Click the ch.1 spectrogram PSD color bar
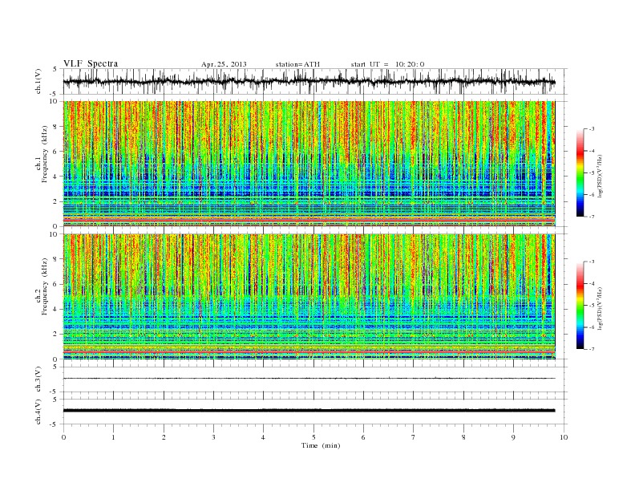 [x=580, y=172]
